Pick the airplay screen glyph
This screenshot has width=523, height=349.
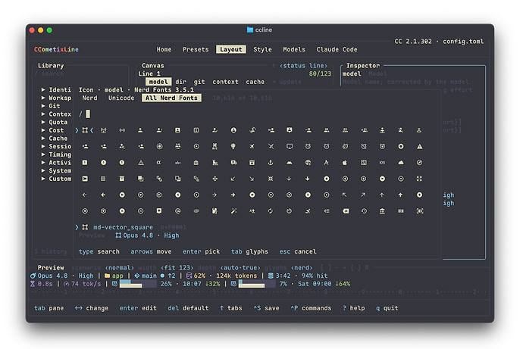290,146
